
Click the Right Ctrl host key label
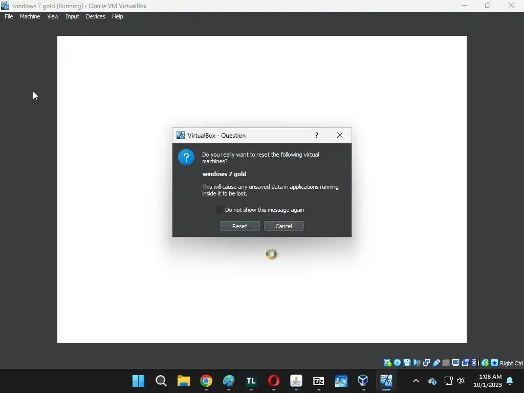(511, 363)
